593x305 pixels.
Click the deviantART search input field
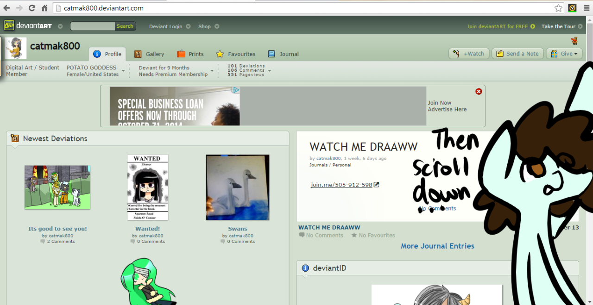(92, 26)
